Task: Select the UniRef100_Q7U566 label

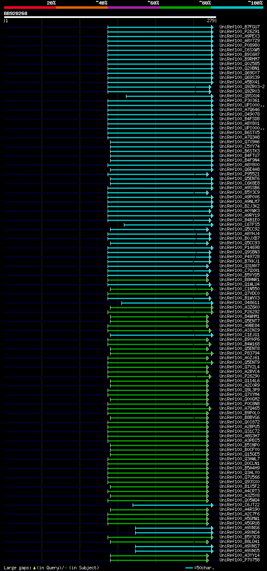Action: (239, 477)
